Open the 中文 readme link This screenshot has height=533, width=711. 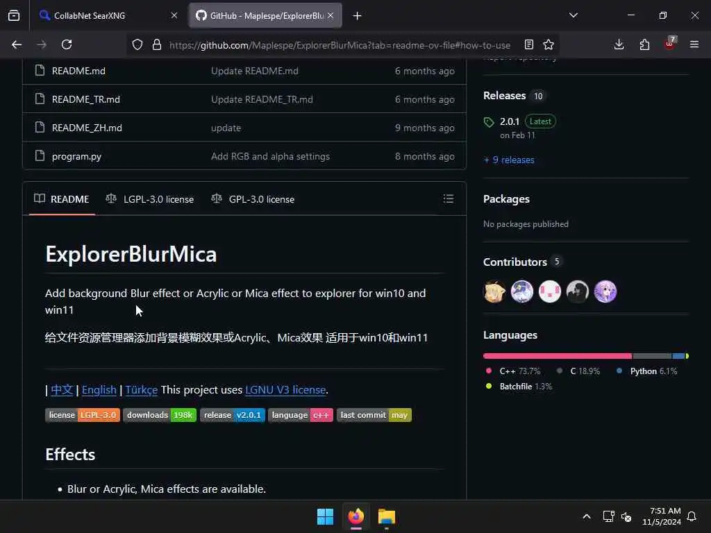62,390
